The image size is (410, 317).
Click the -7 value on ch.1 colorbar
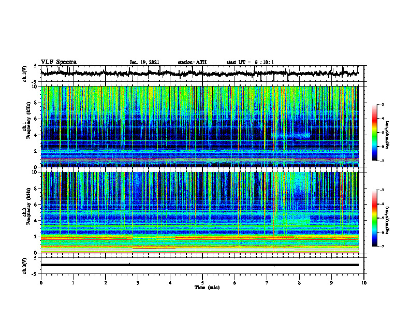pyautogui.click(x=382, y=161)
